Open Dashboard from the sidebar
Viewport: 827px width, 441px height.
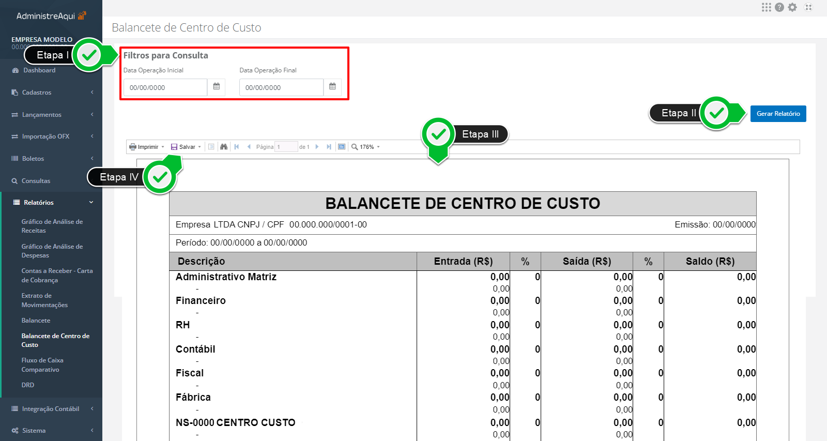click(x=39, y=70)
